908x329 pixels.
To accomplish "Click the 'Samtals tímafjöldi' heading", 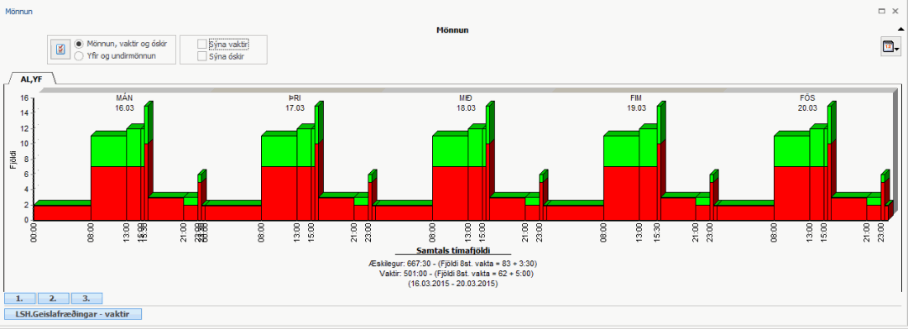I will [x=453, y=251].
